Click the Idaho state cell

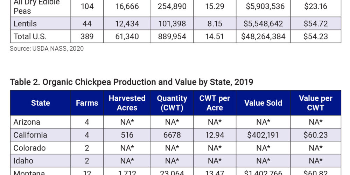pyautogui.click(x=23, y=161)
